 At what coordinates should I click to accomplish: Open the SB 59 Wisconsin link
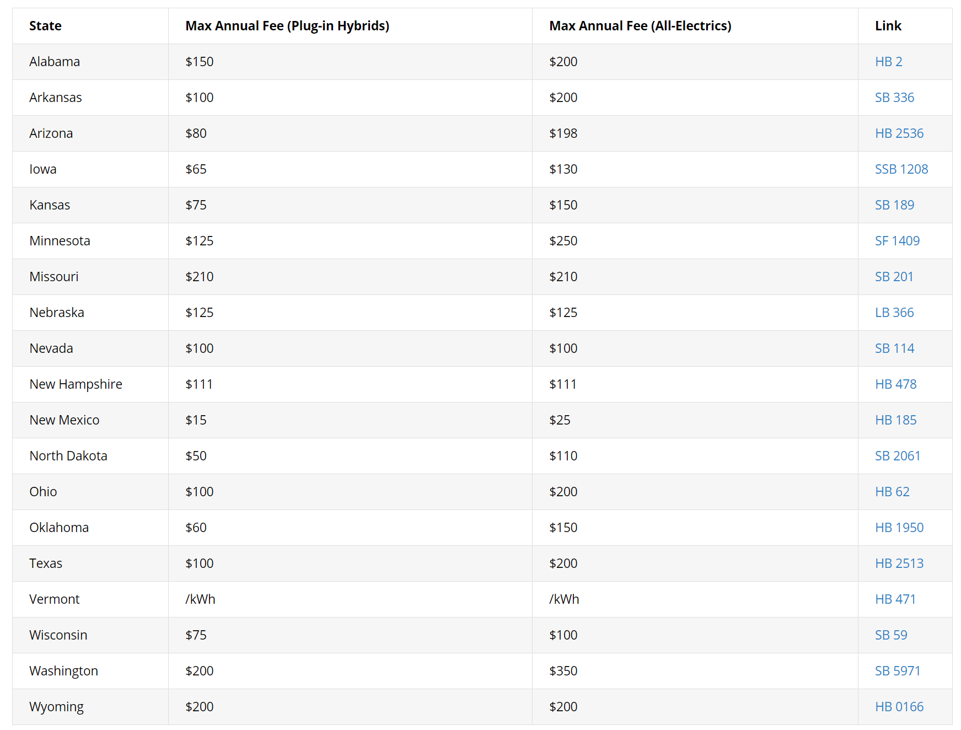(891, 635)
